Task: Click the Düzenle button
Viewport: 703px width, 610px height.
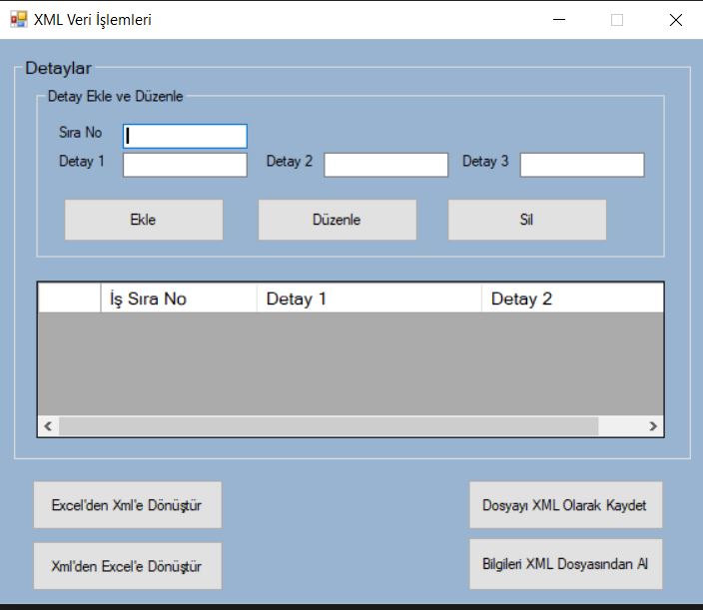Action: click(x=338, y=220)
